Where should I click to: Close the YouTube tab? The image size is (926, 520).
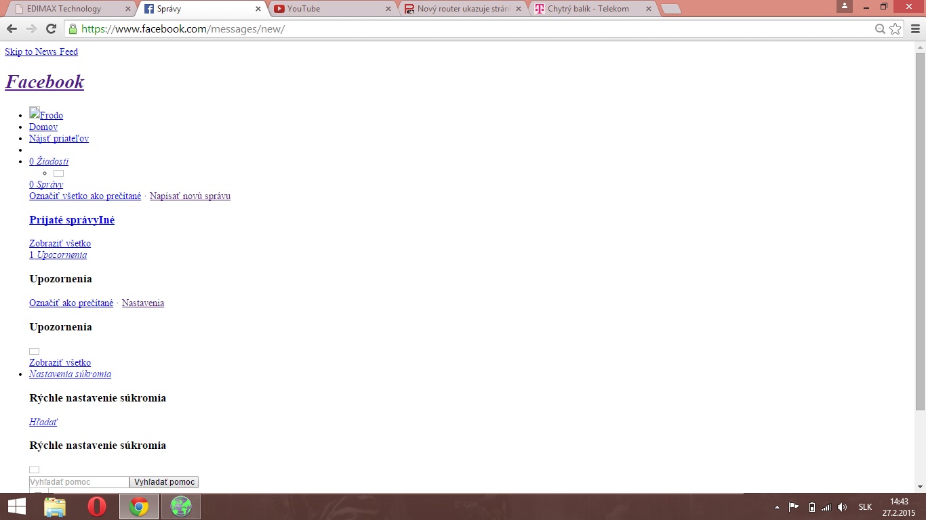[388, 9]
